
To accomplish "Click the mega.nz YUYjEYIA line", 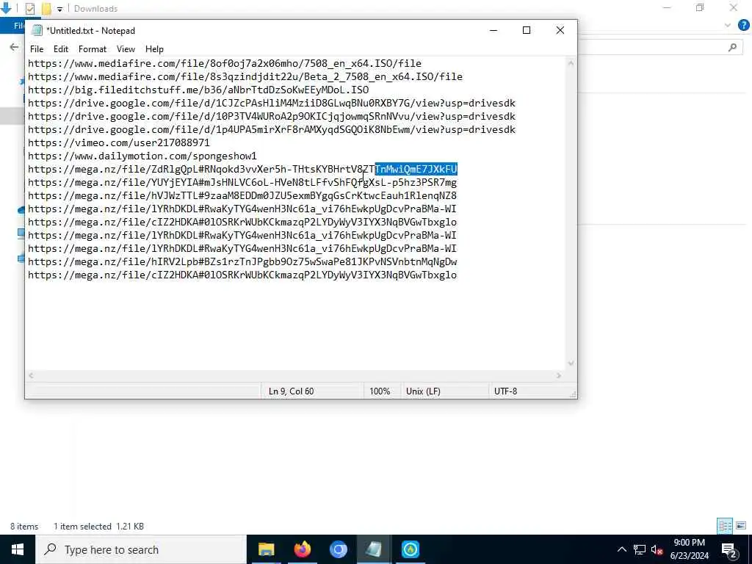I will [242, 183].
